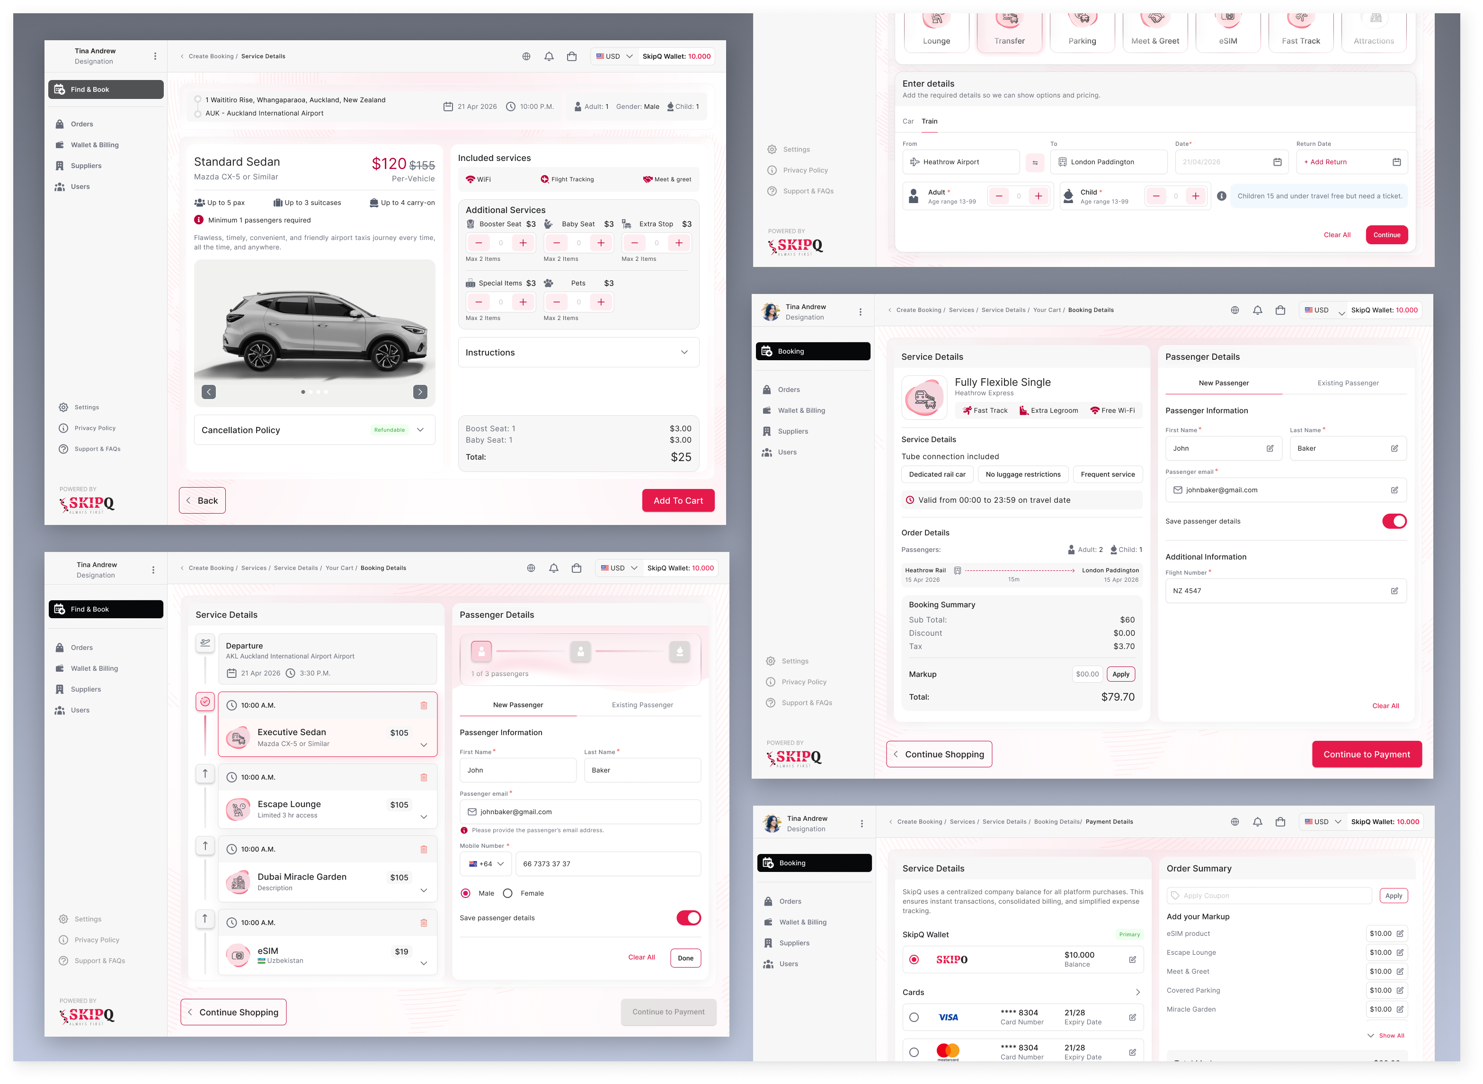Expand the Instructions section
1483x1084 pixels.
[x=578, y=352]
